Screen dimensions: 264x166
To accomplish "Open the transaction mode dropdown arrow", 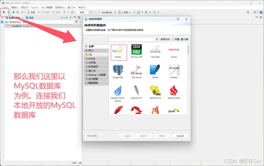I will [x=68, y=12].
